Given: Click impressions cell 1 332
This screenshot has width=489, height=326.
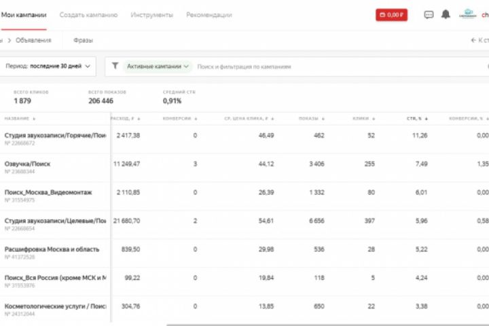Looking at the screenshot, I should [x=317, y=192].
